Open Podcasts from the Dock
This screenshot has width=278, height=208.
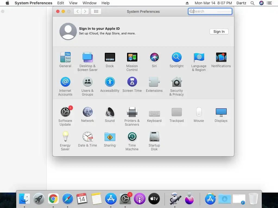(x=140, y=199)
